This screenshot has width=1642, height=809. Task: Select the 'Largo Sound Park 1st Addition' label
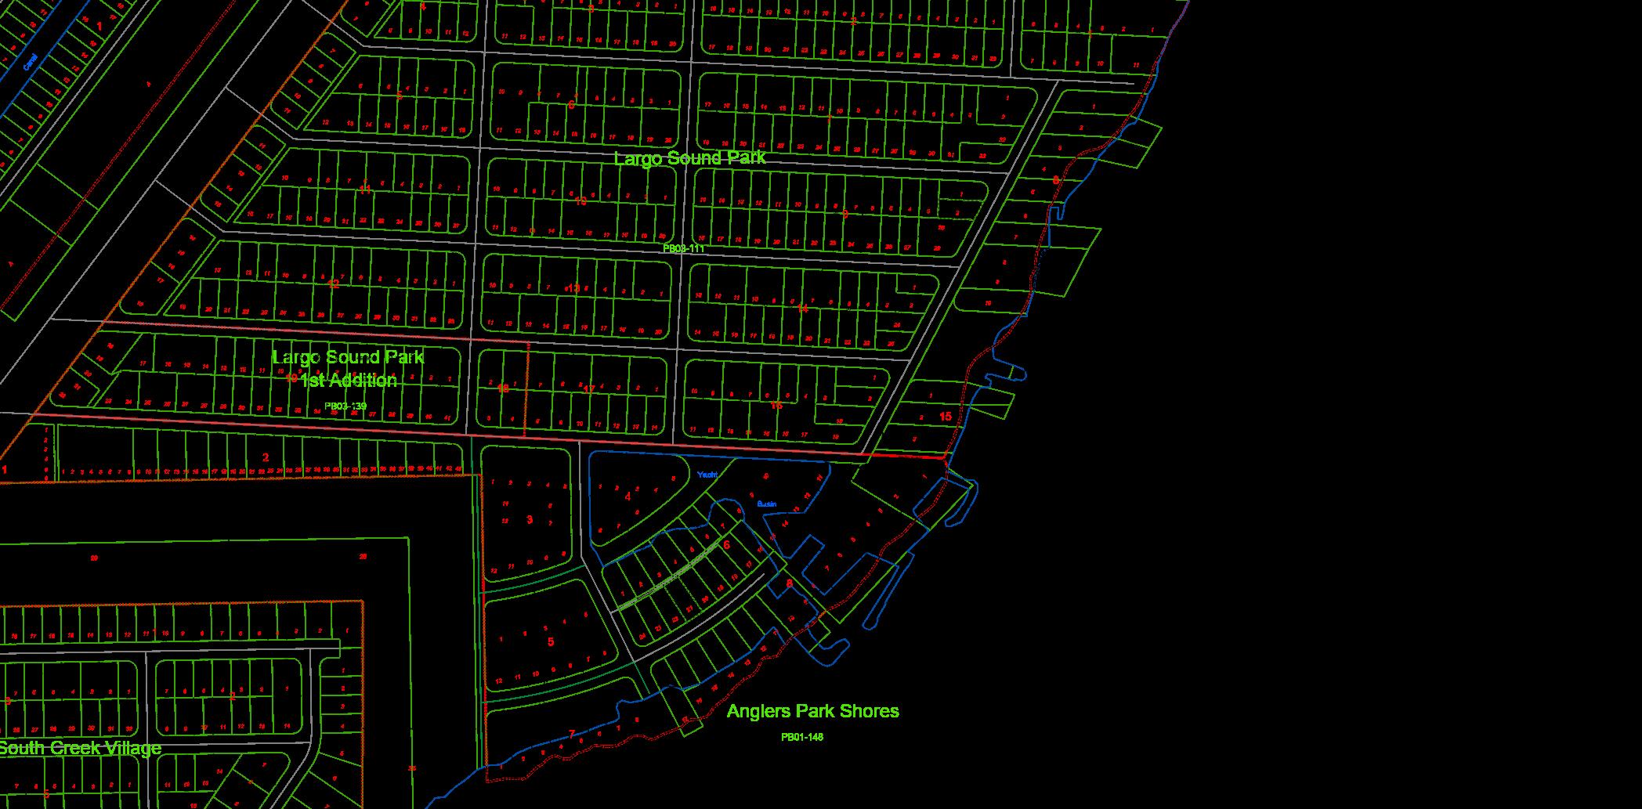coord(348,369)
